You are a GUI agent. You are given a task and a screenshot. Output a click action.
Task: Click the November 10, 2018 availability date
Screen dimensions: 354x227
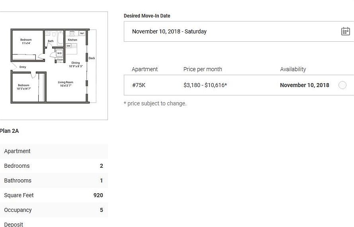pyautogui.click(x=304, y=85)
